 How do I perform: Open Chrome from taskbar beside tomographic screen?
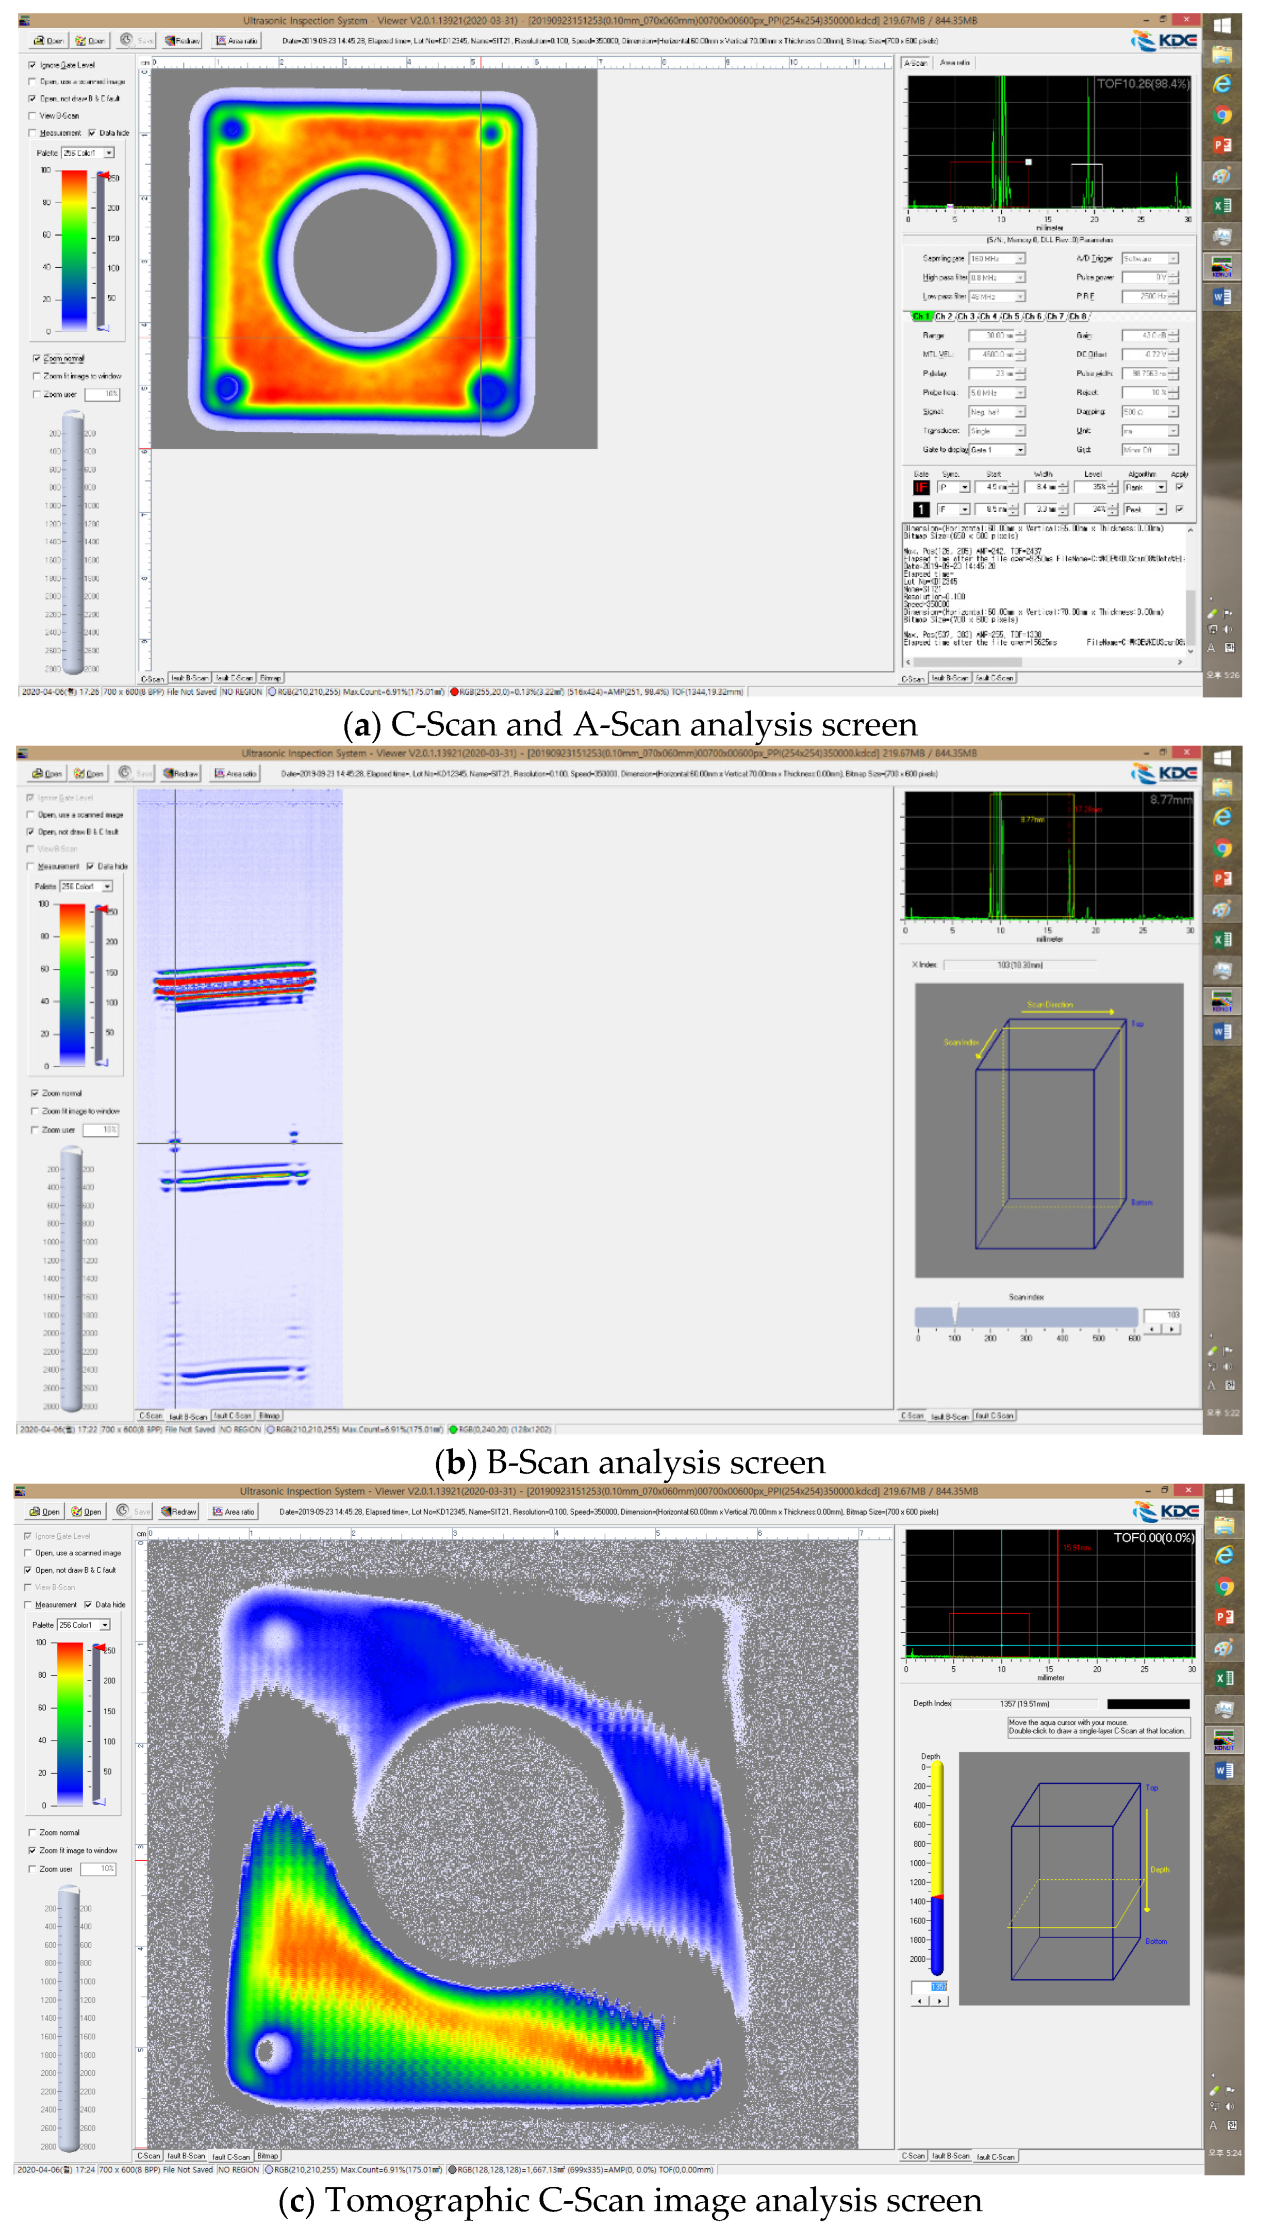[x=1224, y=1586]
